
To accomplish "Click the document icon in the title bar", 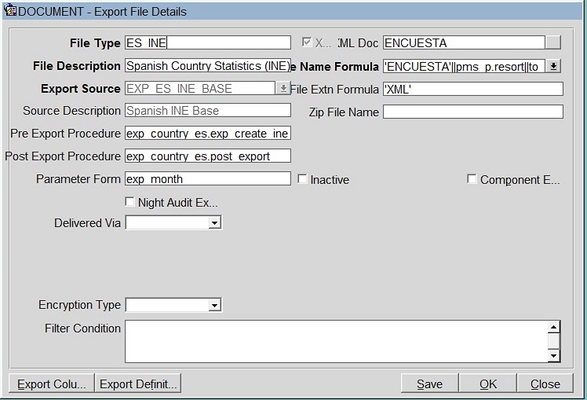I will [10, 10].
